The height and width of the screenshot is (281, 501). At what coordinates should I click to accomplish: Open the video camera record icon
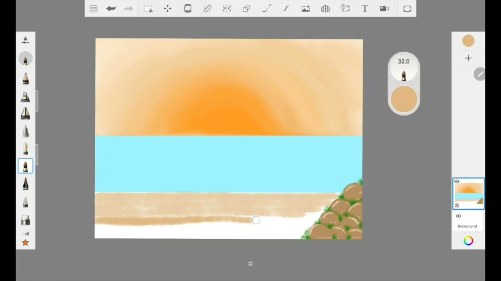coord(384,9)
